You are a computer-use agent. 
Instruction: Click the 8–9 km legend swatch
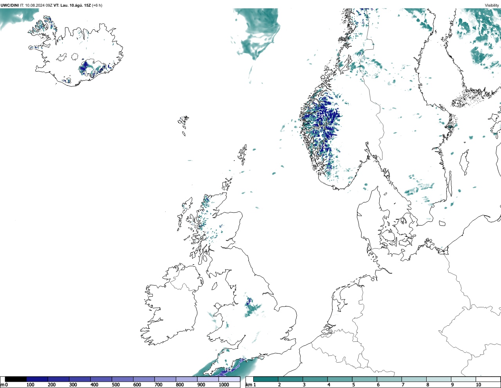tap(438, 379)
